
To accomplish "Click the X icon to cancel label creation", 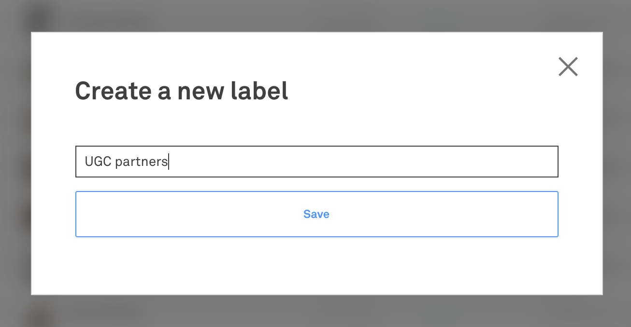I will [x=568, y=67].
